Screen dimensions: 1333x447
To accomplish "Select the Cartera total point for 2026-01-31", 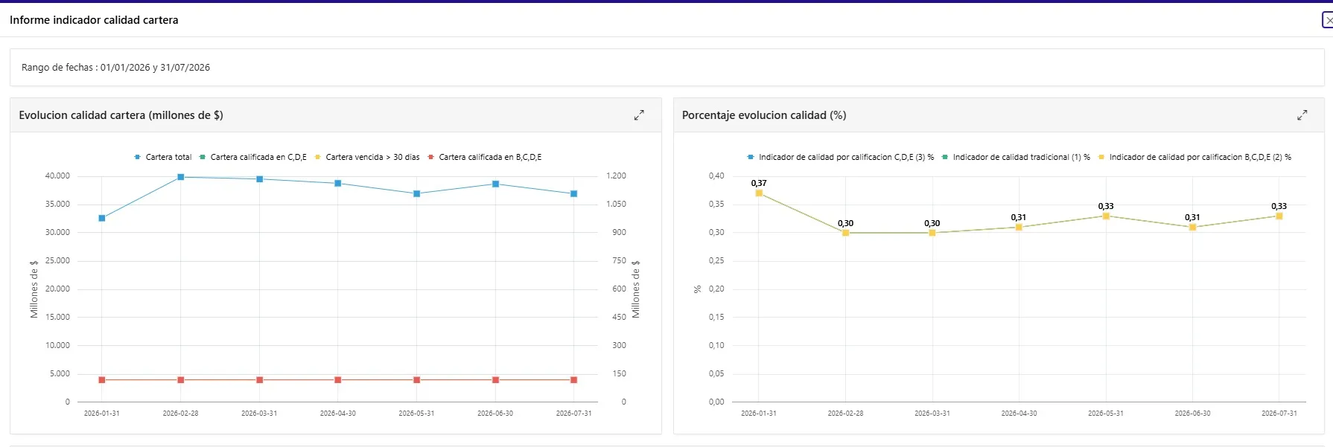I will 102,218.
